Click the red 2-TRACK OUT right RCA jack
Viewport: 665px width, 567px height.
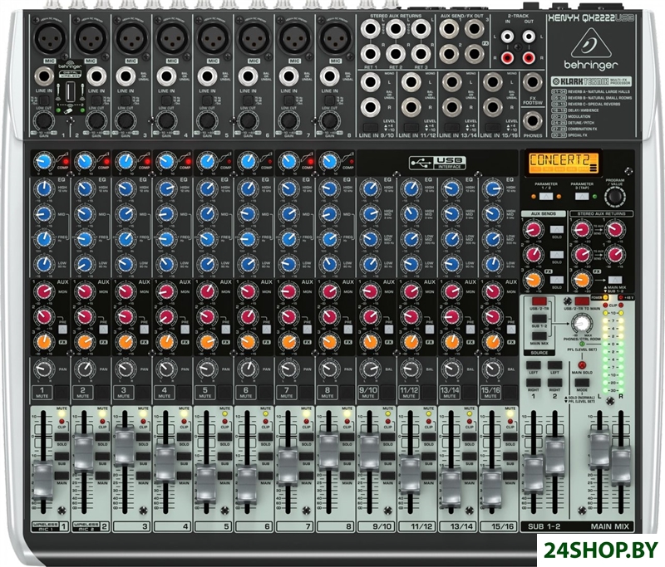[x=529, y=57]
